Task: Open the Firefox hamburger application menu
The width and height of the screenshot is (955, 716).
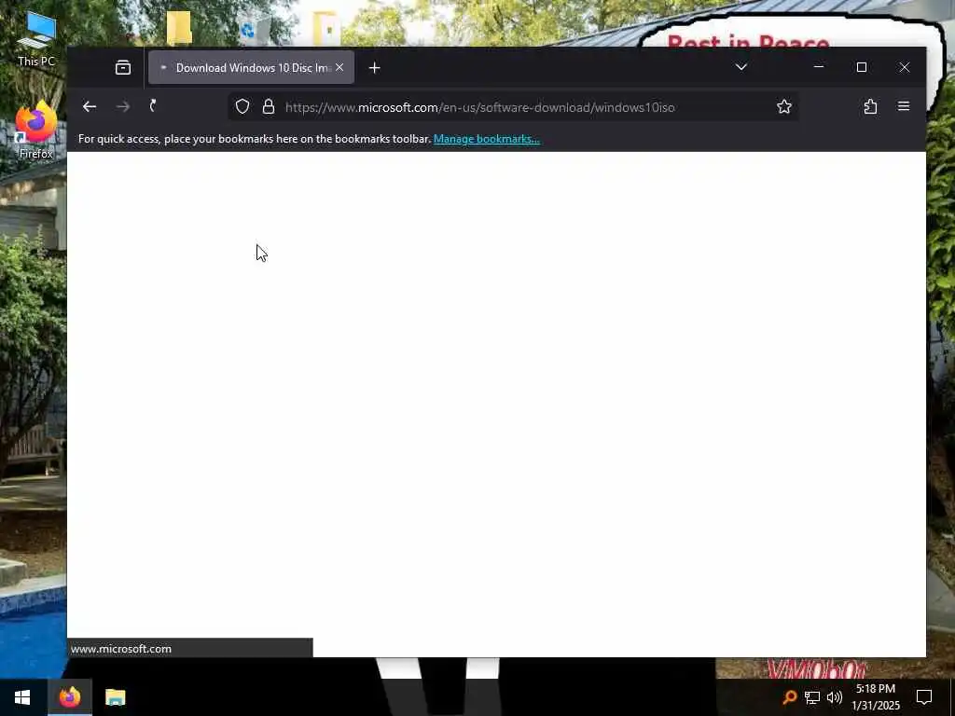Action: tap(903, 106)
